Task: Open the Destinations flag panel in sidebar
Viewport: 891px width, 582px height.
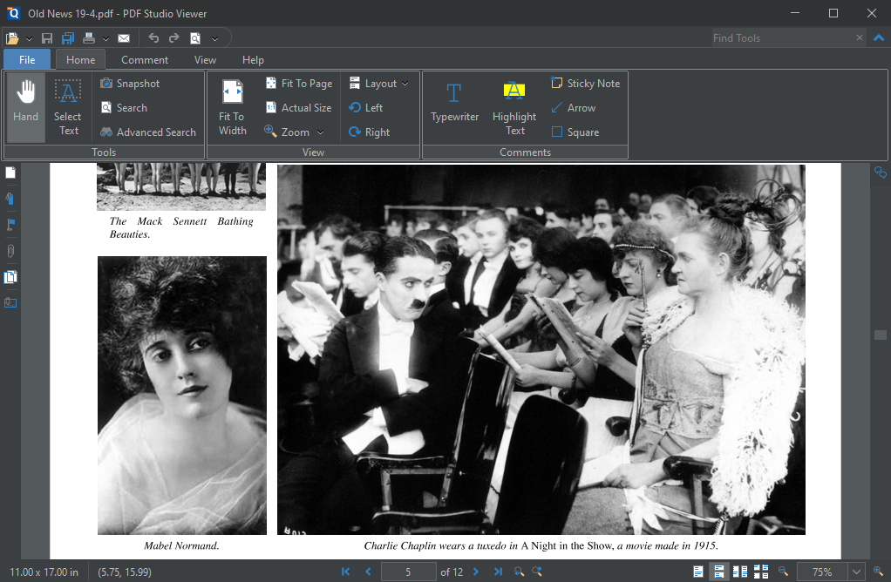Action: click(10, 224)
